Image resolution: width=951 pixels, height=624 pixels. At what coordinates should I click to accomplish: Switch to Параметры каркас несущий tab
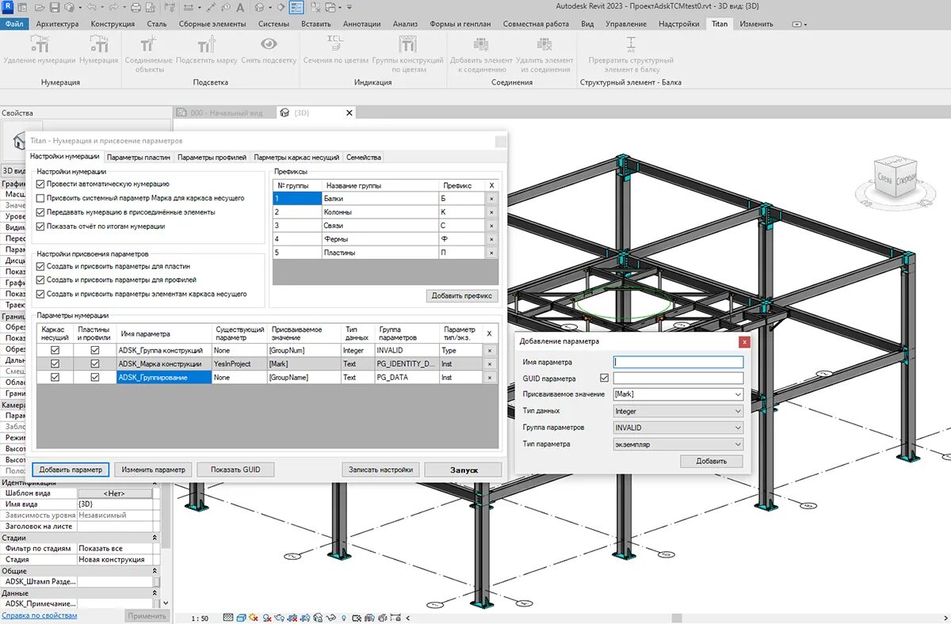[296, 158]
